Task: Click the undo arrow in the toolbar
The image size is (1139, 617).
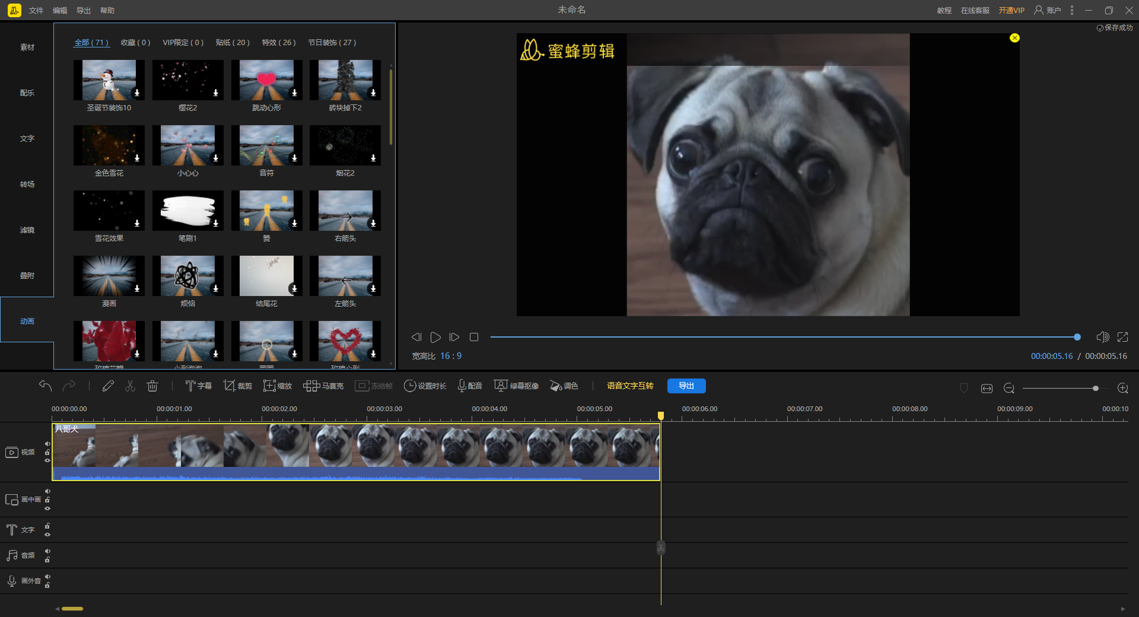Action: tap(45, 386)
